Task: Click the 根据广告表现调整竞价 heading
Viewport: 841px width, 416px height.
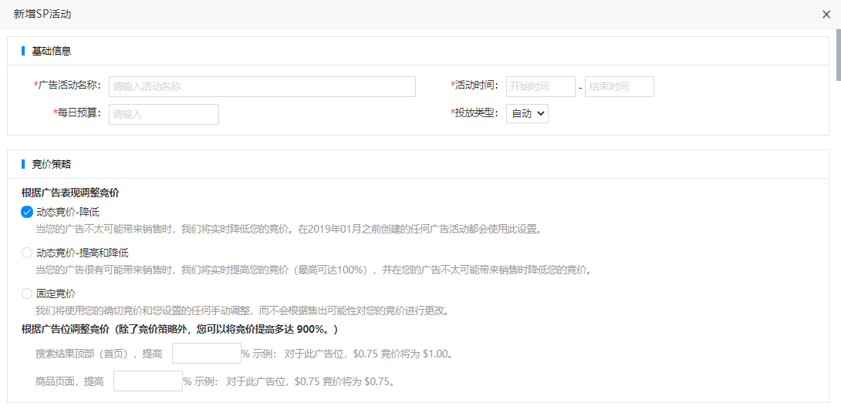Action: [69, 193]
